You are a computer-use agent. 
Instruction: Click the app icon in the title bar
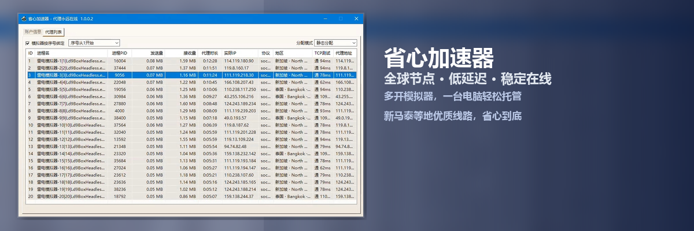coord(23,18)
